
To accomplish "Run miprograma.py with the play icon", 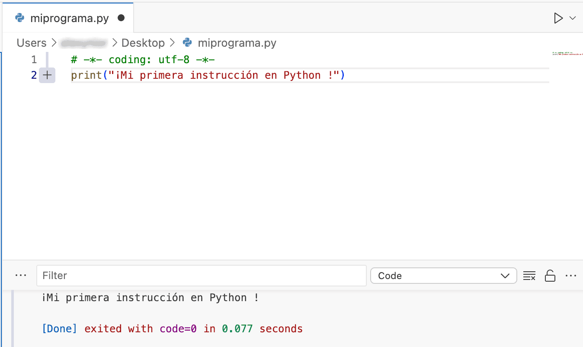I will tap(558, 18).
